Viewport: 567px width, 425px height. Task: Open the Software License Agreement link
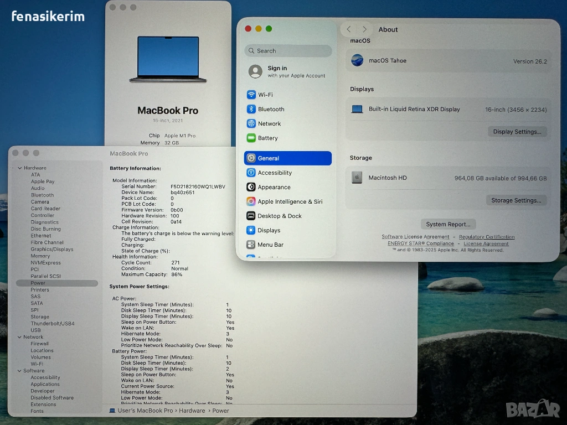[415, 237]
